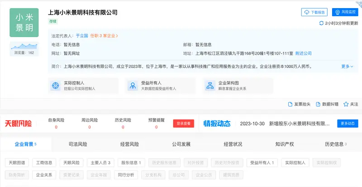Click the 数据纠错 edit icon
Image resolution: width=362 pixels, height=187 pixels.
pos(318,104)
